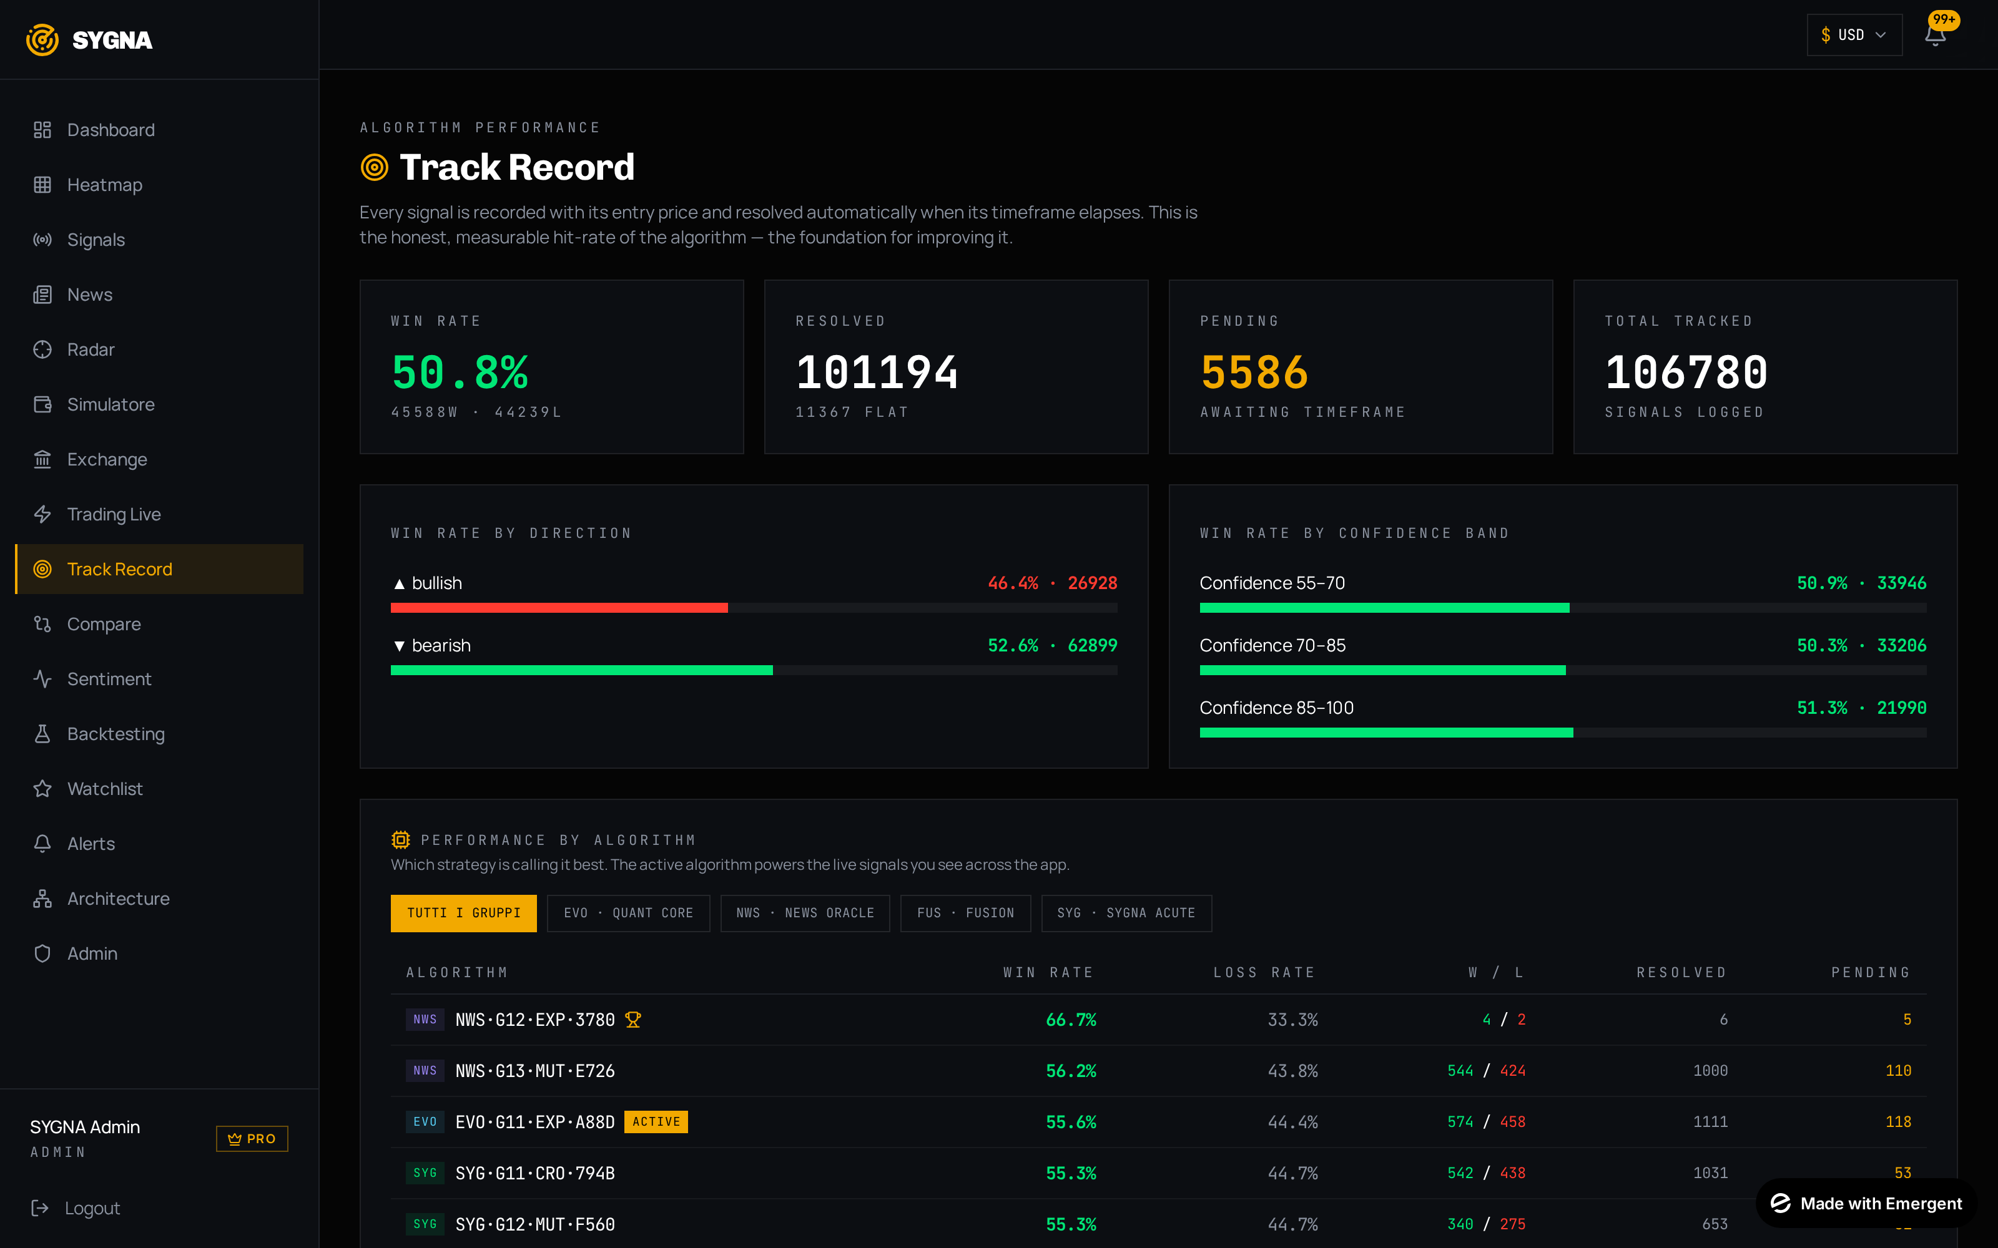
Task: Select the TUTTI I GRUPPI filter tab
Action: 463,913
